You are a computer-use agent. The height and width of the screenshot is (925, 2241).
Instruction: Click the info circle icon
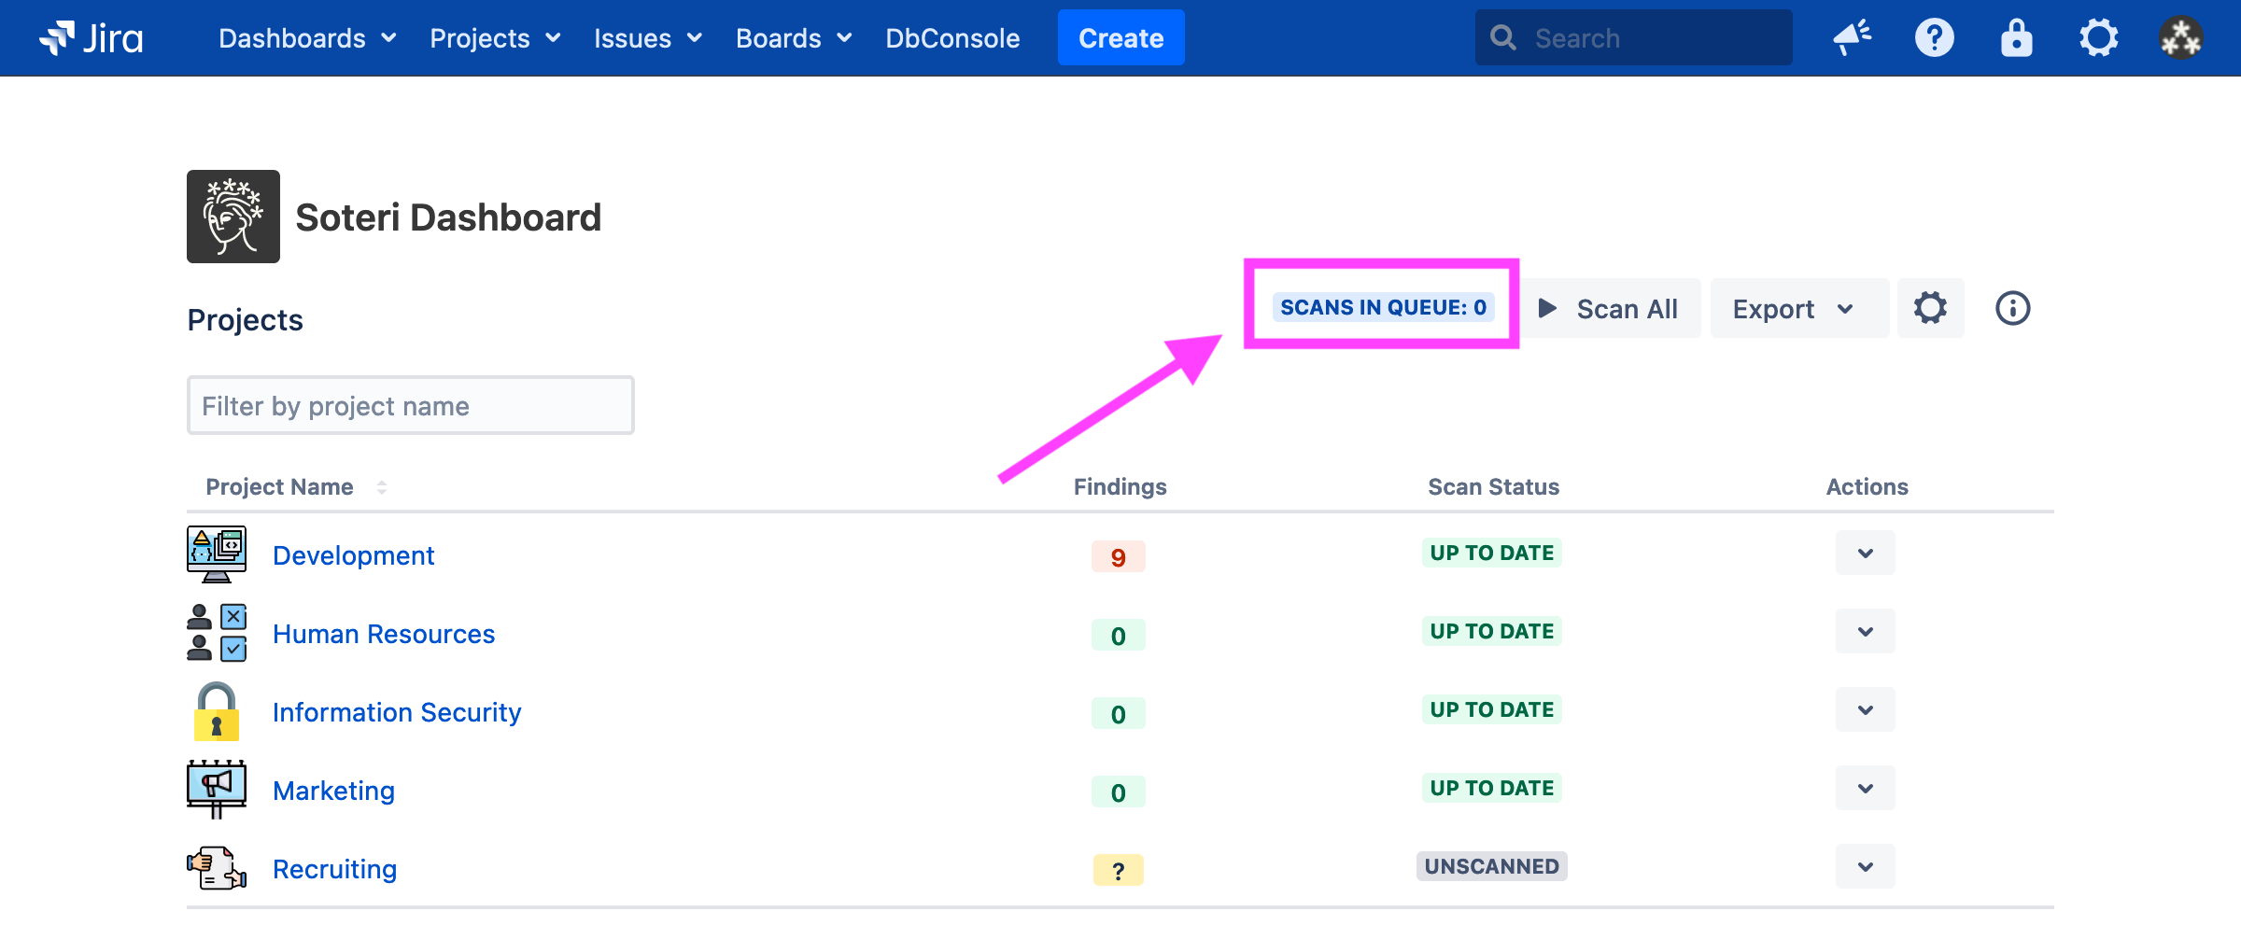[2012, 308]
